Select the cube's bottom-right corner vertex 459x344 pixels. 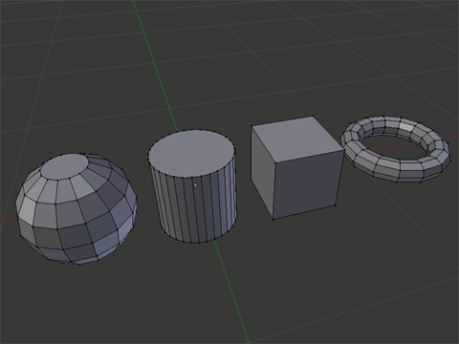click(336, 205)
